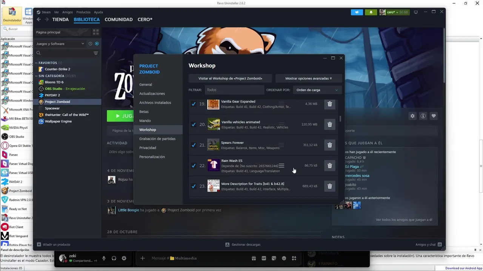This screenshot has height=271, width=483.
Task: Toggle library collections grid view icon
Action: pyautogui.click(x=96, y=32)
